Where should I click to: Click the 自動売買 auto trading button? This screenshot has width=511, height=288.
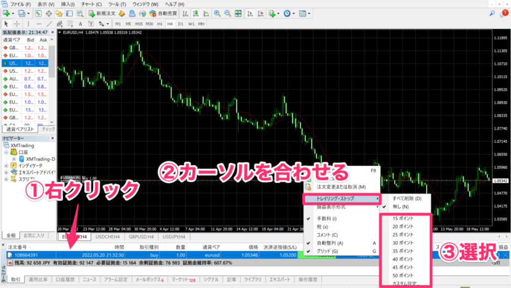(163, 13)
